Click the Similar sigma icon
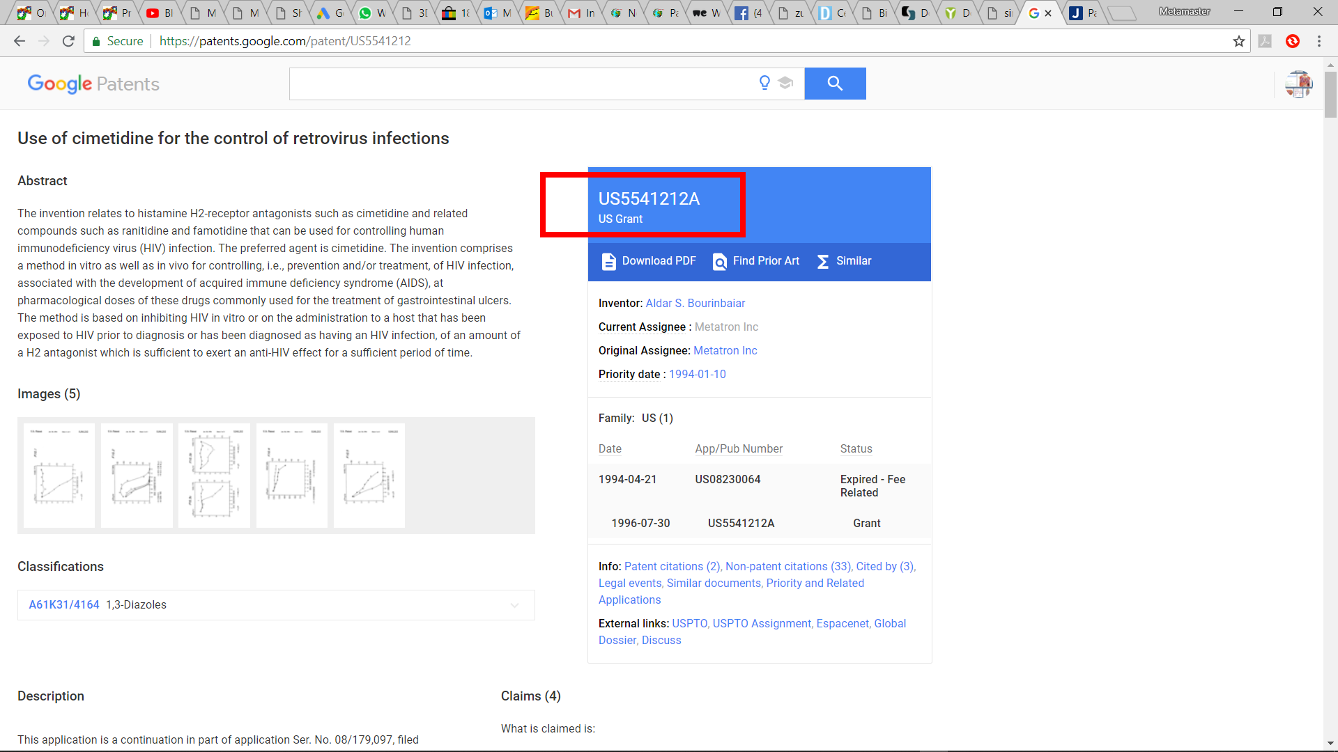This screenshot has height=752, width=1338. coord(823,261)
